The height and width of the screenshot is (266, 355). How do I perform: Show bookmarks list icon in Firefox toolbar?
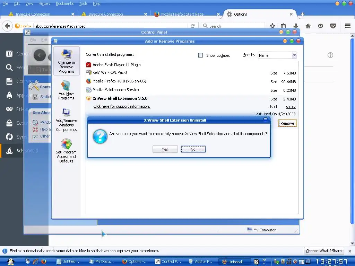click(x=283, y=26)
